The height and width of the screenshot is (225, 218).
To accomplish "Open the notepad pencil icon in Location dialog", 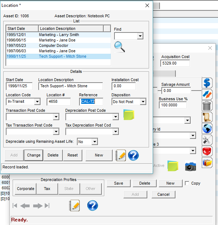I will [x=121, y=155].
